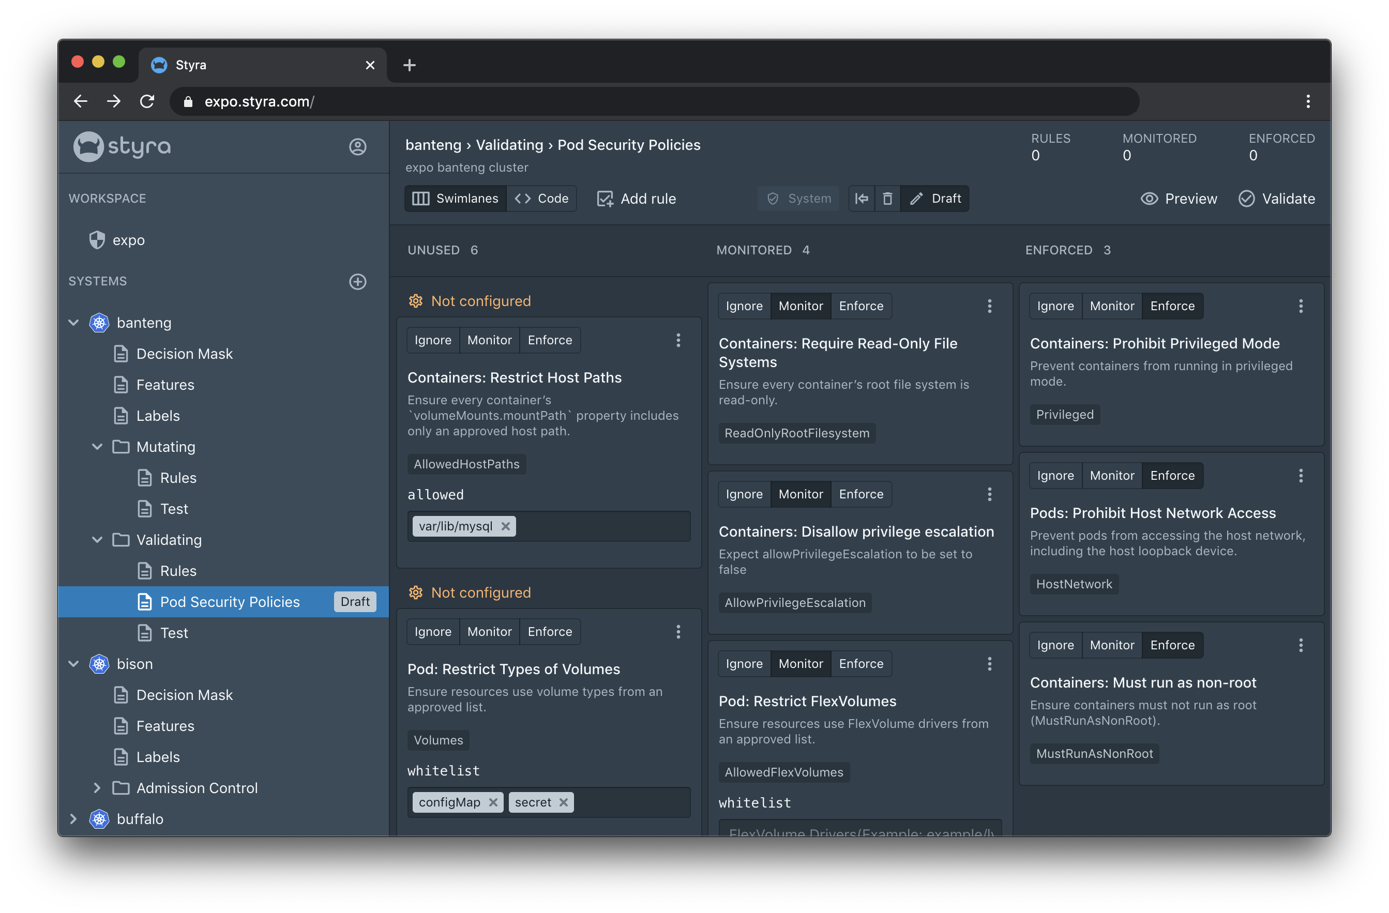Expand the Admission Control folder
Viewport: 1389px width, 913px height.
97,788
